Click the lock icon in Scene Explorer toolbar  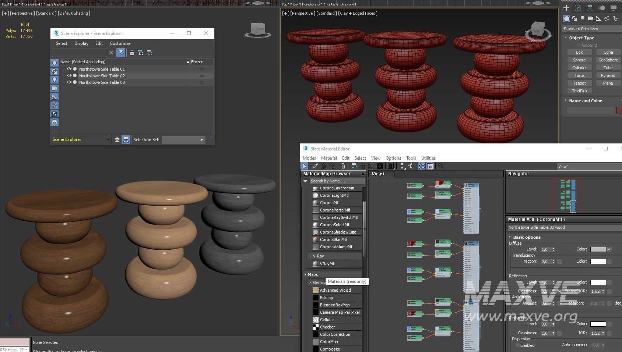coord(132,53)
